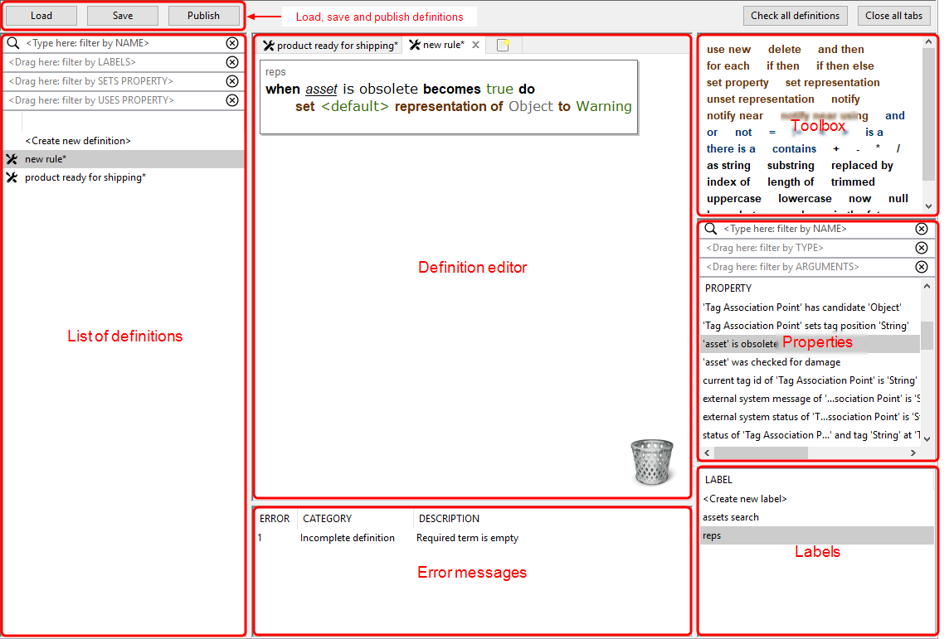
Task: Select 'asset' is obsolete property
Action: [810, 344]
